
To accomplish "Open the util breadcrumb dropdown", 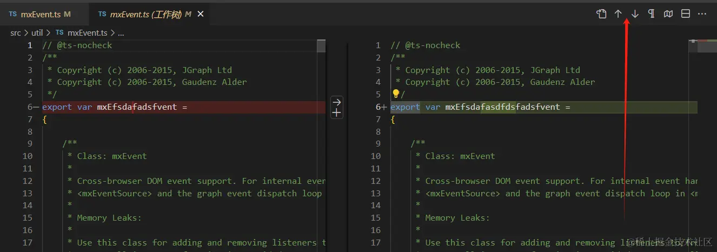I will click(x=37, y=33).
